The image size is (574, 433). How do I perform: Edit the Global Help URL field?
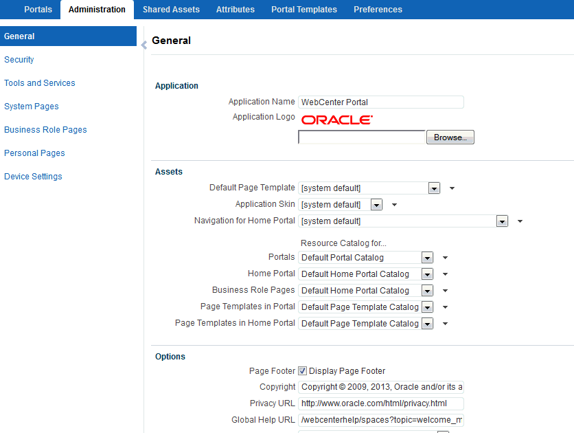coord(381,420)
